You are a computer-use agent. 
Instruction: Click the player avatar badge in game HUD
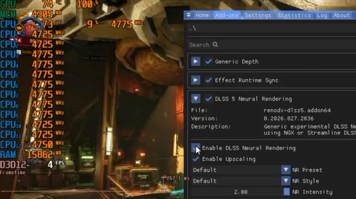tap(30, 28)
